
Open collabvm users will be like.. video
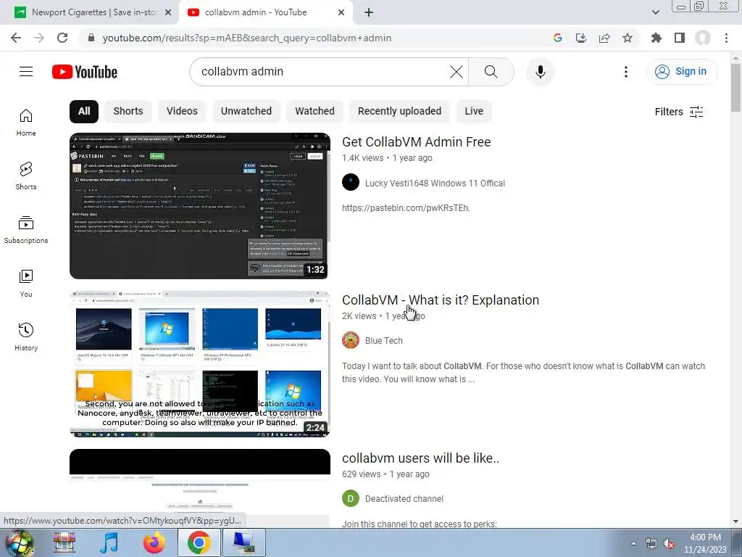(420, 458)
